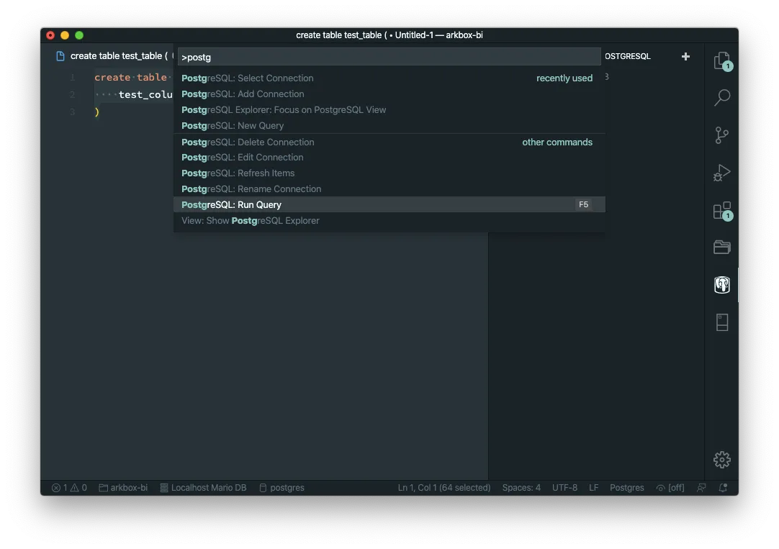The image size is (779, 549).
Task: Open the Source Control icon
Action: coord(722,135)
